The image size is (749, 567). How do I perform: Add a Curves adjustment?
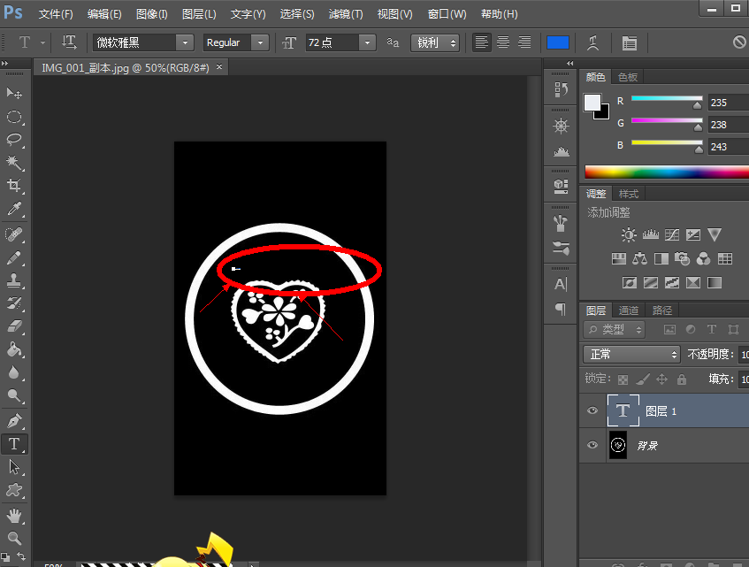point(671,234)
